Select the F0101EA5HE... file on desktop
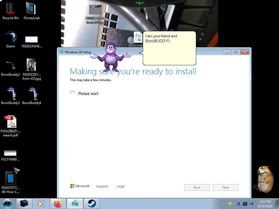The image size is (279, 209). tap(32, 42)
